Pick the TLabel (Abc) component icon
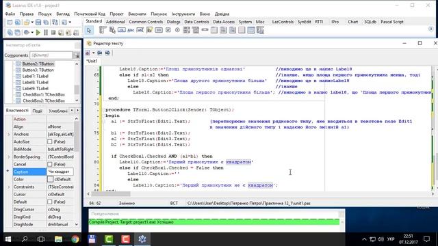This screenshot has height=246, width=438. coord(131,30)
